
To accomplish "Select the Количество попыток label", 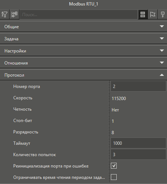I will point(35,155).
